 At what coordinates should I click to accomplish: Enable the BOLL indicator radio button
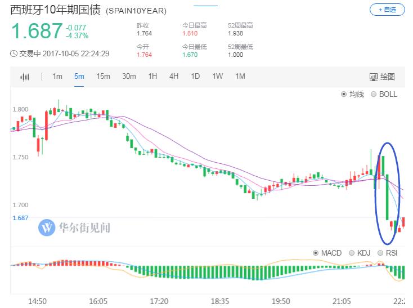click(374, 94)
